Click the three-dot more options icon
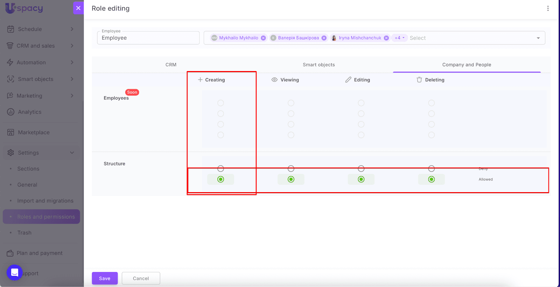This screenshot has height=287, width=560. tap(548, 8)
